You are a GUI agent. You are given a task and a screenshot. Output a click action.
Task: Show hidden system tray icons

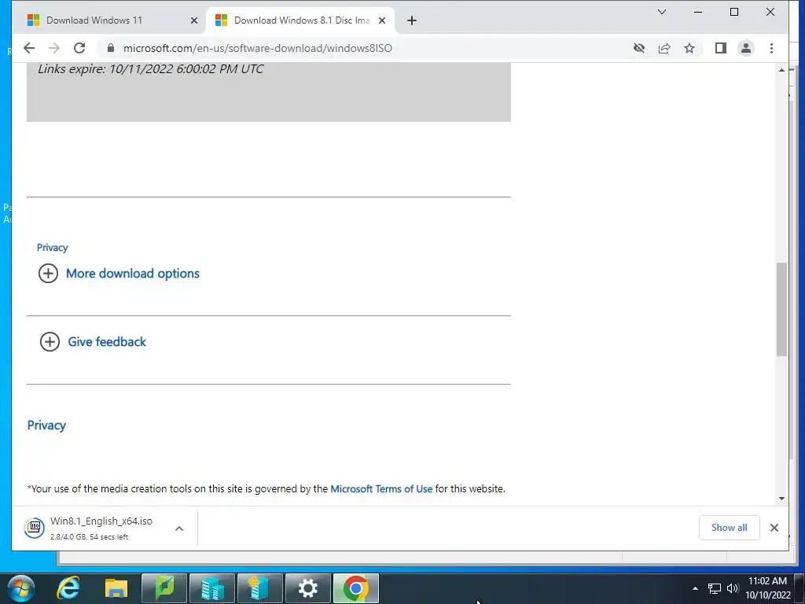pyautogui.click(x=695, y=588)
